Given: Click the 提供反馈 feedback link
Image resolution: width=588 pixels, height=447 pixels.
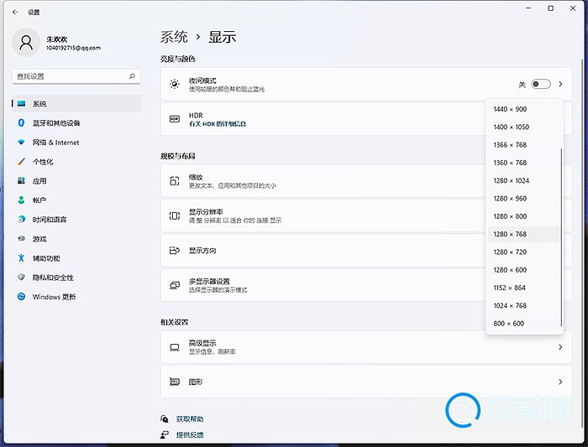Looking at the screenshot, I should coord(189,434).
